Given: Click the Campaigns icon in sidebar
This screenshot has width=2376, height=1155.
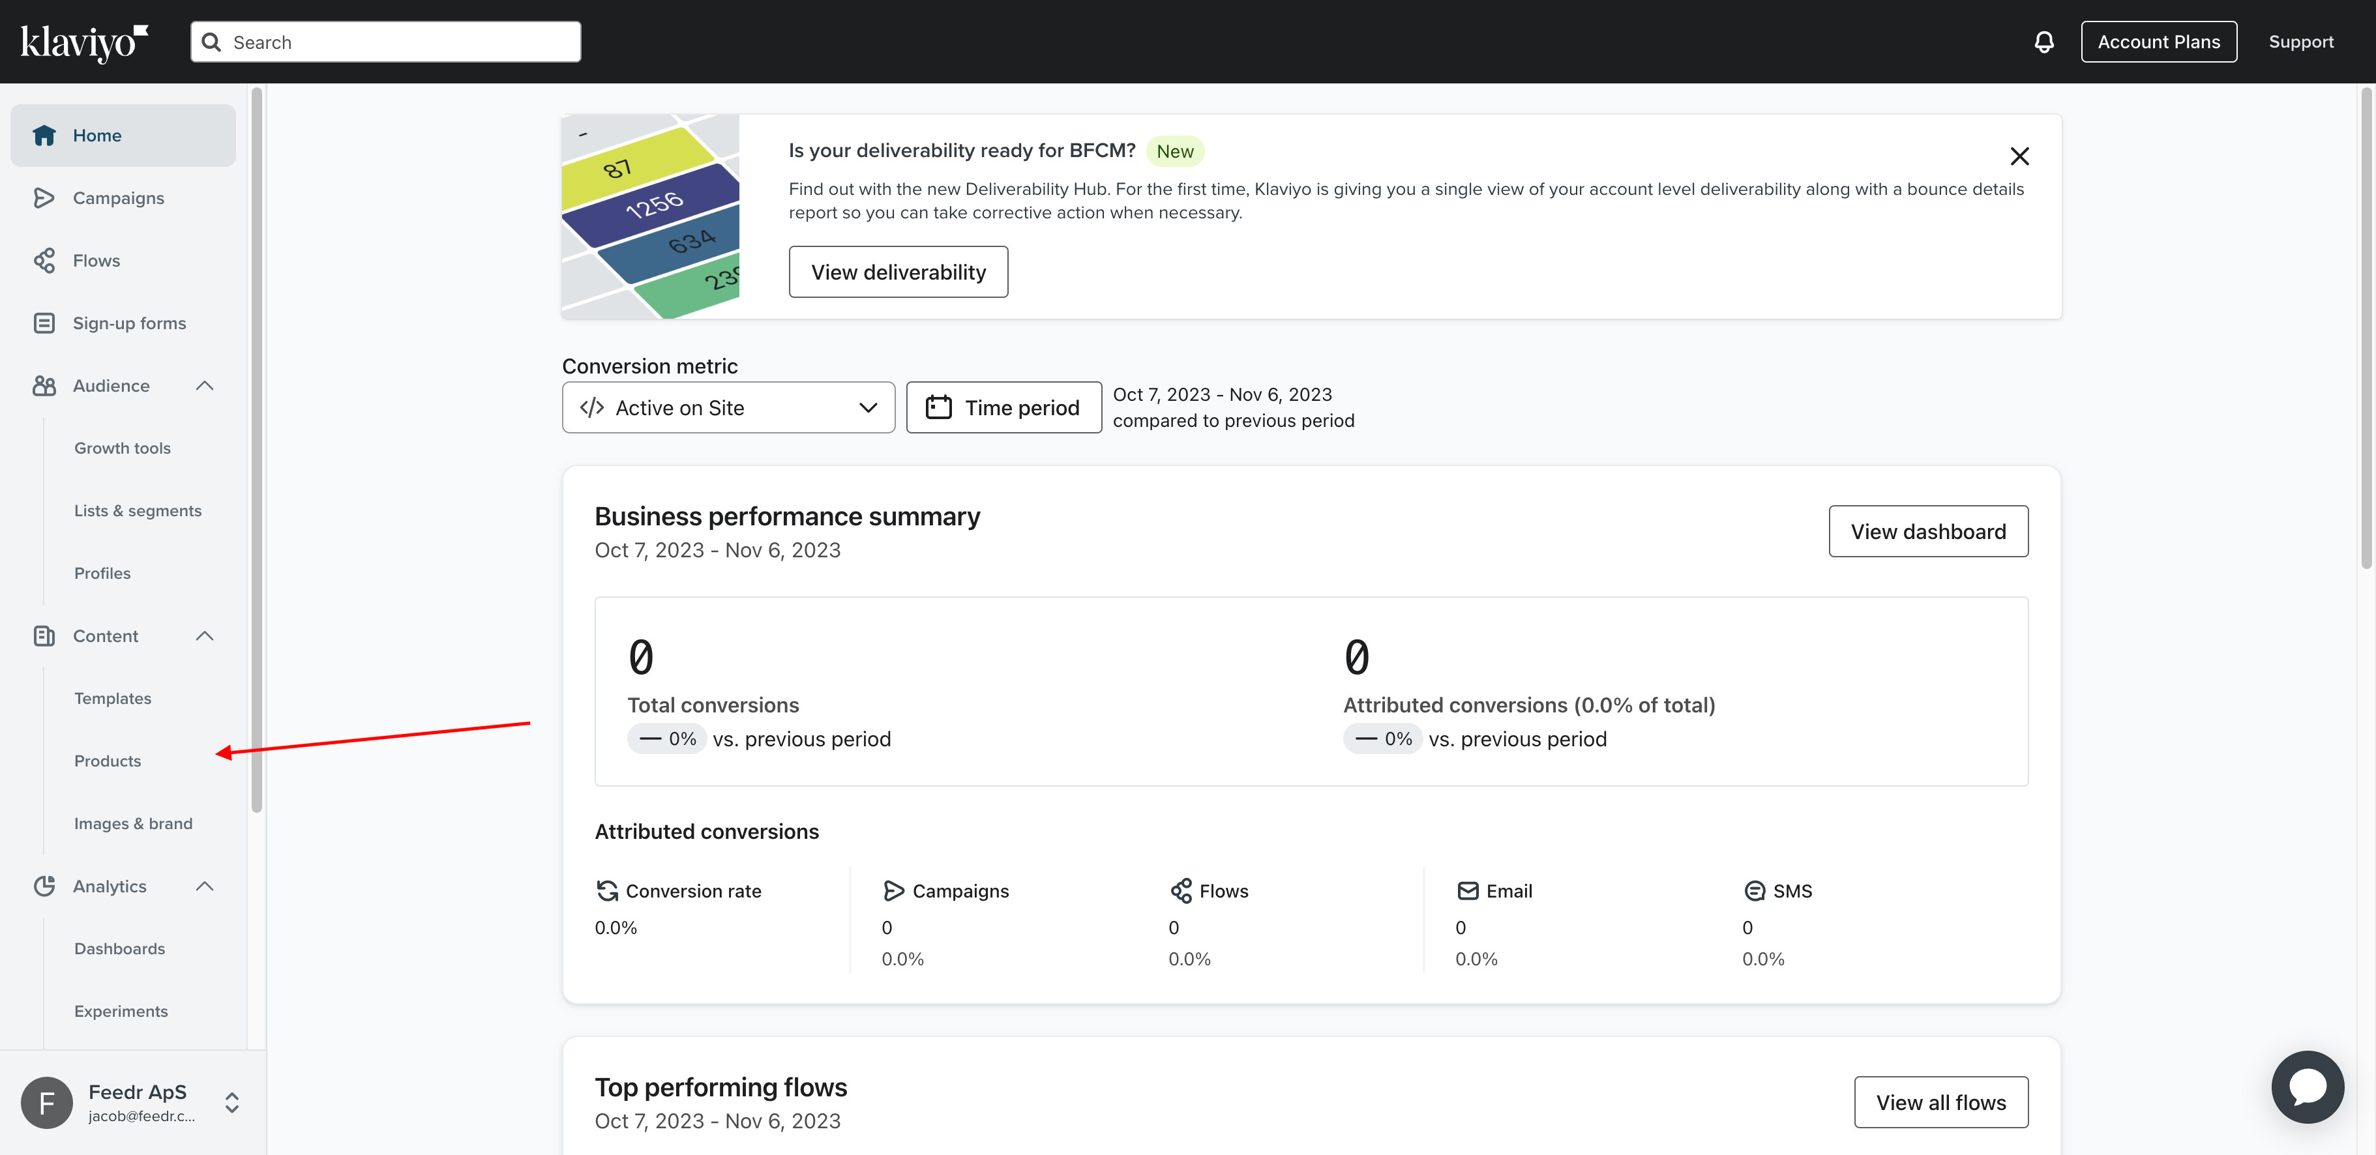Looking at the screenshot, I should tap(42, 197).
